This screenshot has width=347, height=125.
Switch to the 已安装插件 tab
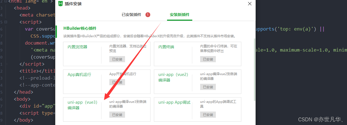131,15
